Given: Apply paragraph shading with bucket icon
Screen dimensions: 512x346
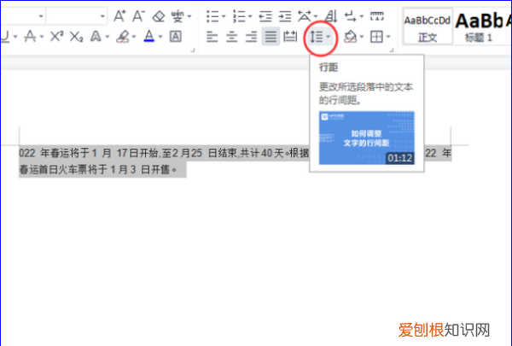Looking at the screenshot, I should coord(351,36).
